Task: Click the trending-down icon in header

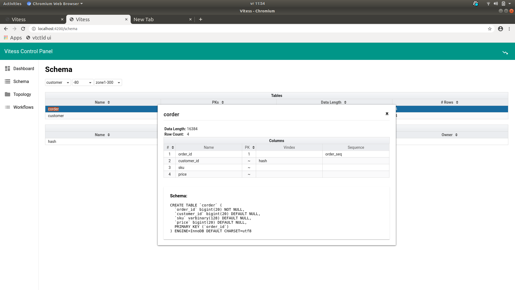Action: click(x=505, y=53)
